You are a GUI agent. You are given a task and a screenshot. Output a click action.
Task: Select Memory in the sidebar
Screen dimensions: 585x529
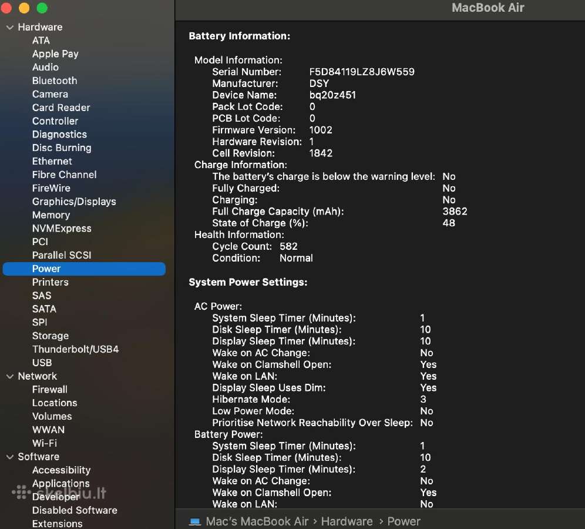51,215
